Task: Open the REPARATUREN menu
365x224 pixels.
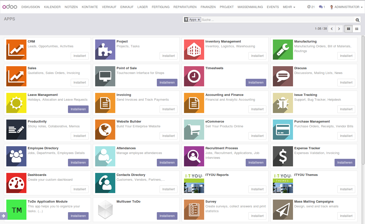Action: [x=185, y=7]
